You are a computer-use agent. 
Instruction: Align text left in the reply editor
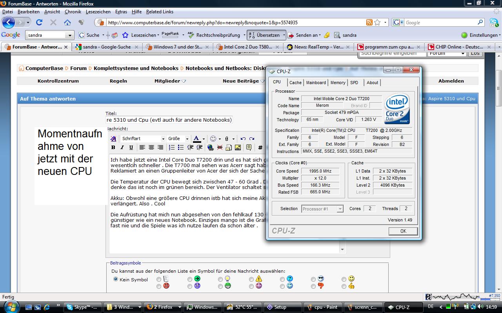coord(142,148)
